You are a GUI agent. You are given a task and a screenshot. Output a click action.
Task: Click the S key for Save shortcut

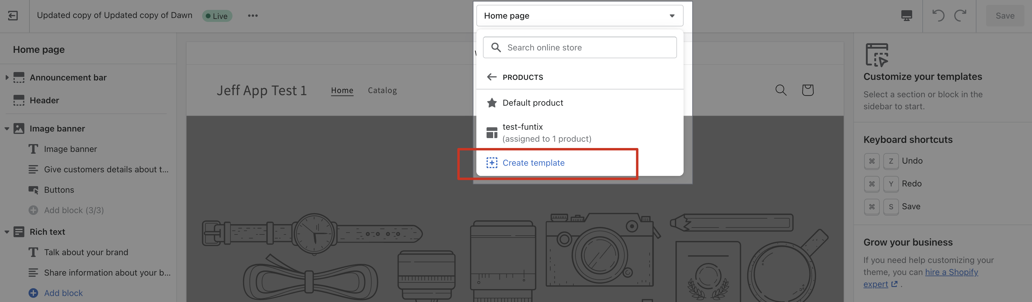click(x=891, y=207)
